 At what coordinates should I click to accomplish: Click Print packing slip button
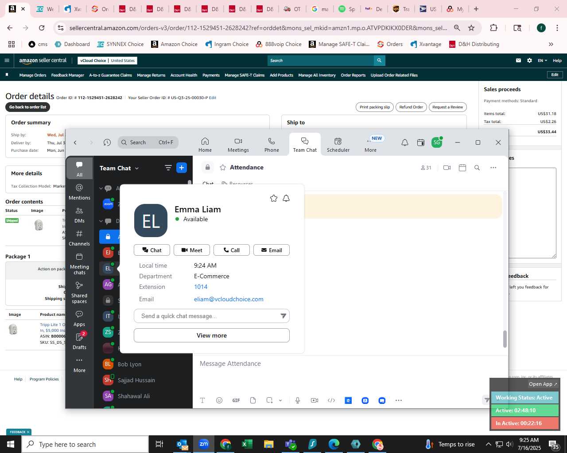click(375, 107)
